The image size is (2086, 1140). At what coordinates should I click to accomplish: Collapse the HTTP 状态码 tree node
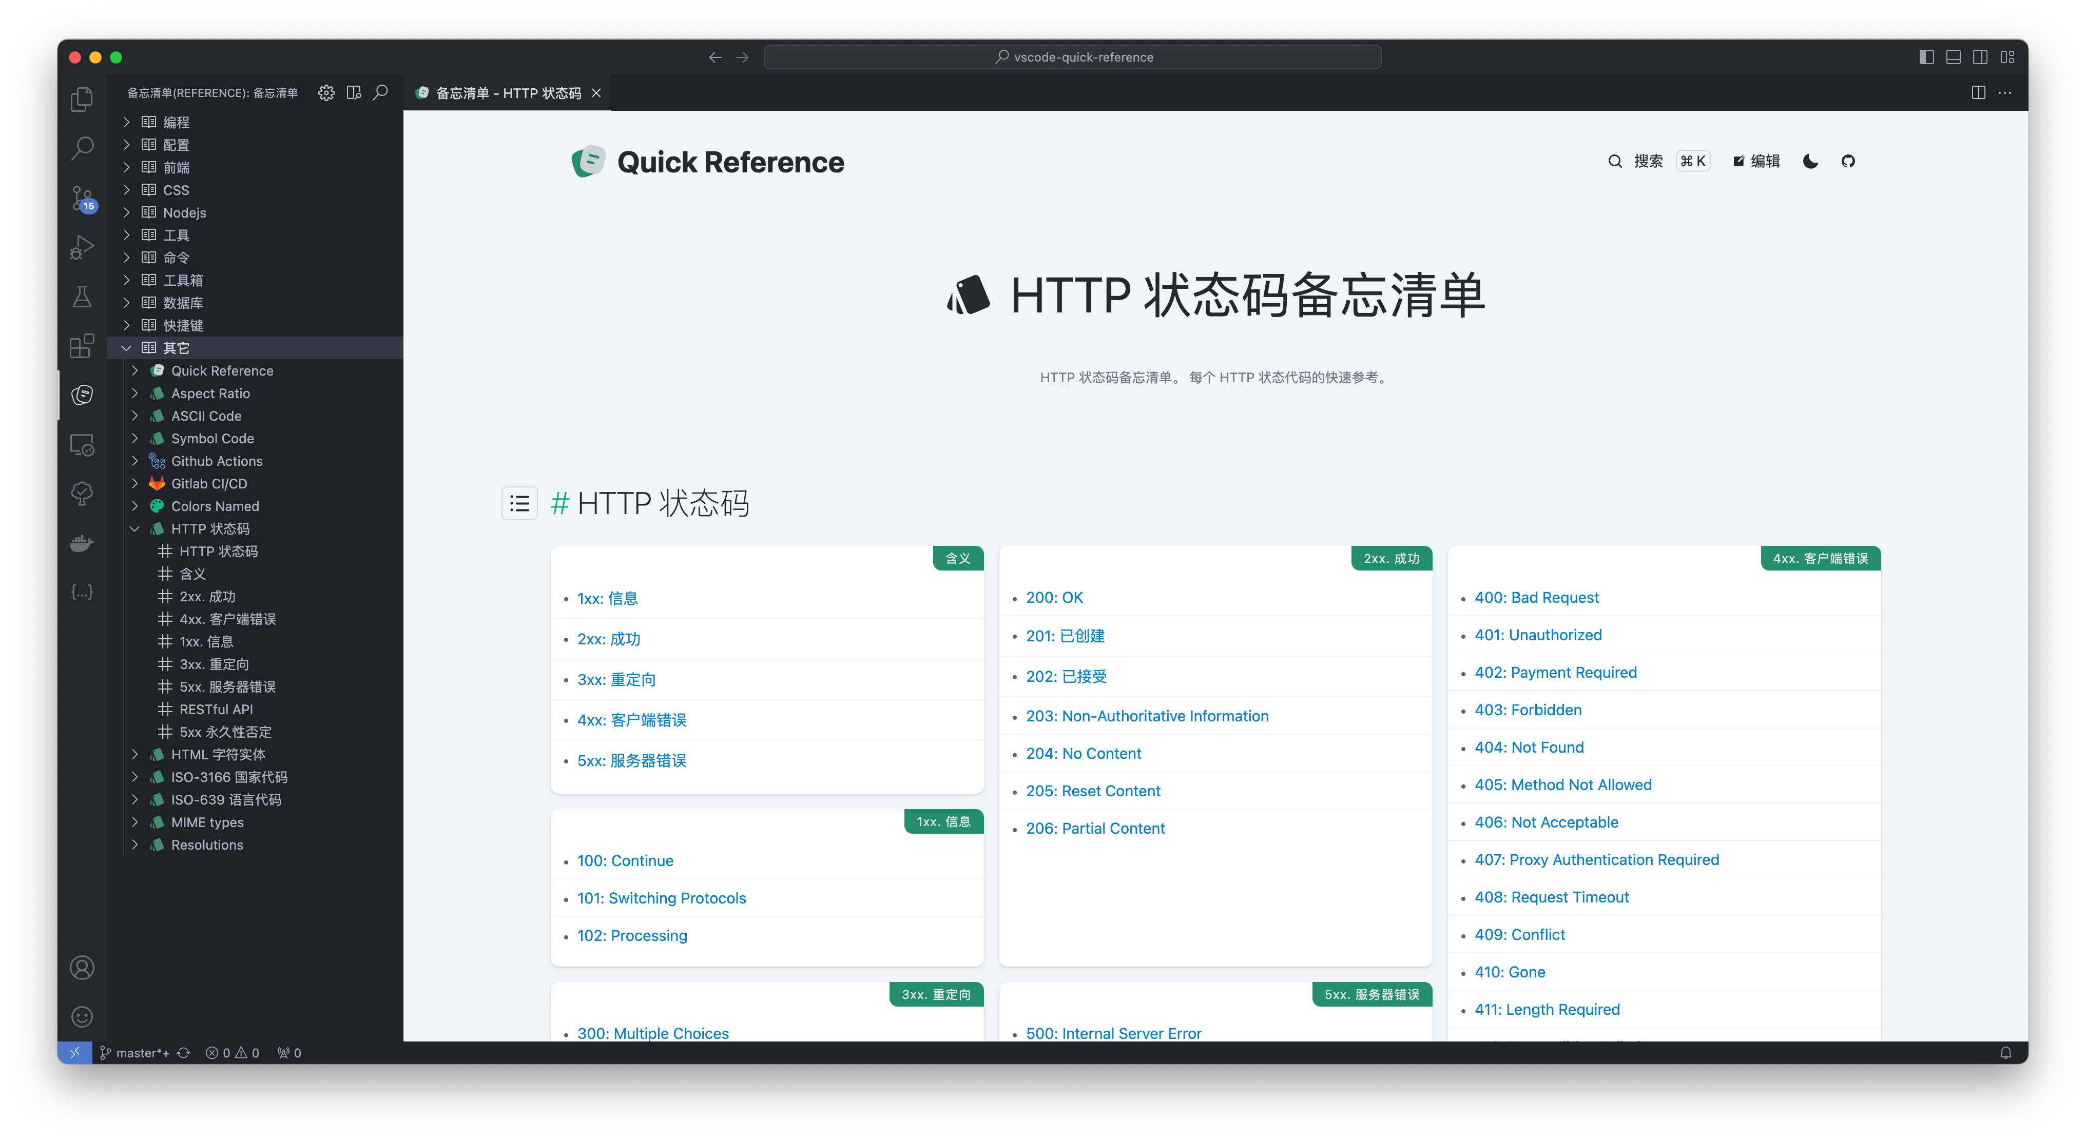pos(135,529)
